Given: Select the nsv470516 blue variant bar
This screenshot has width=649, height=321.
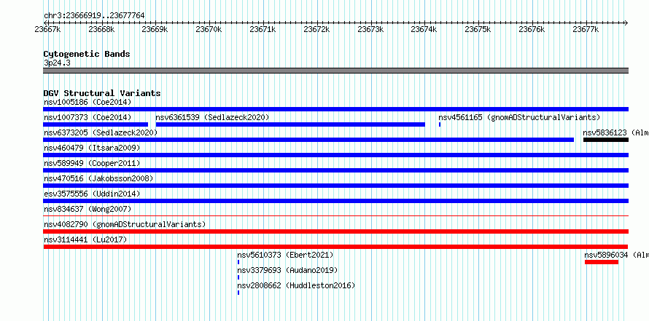Looking at the screenshot, I should (x=335, y=186).
